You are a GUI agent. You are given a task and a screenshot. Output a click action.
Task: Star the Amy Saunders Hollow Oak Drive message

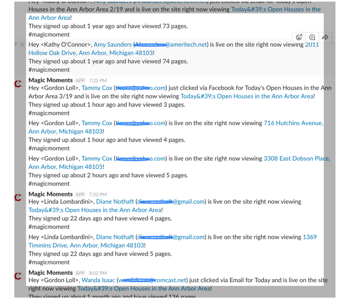tap(22, 44)
